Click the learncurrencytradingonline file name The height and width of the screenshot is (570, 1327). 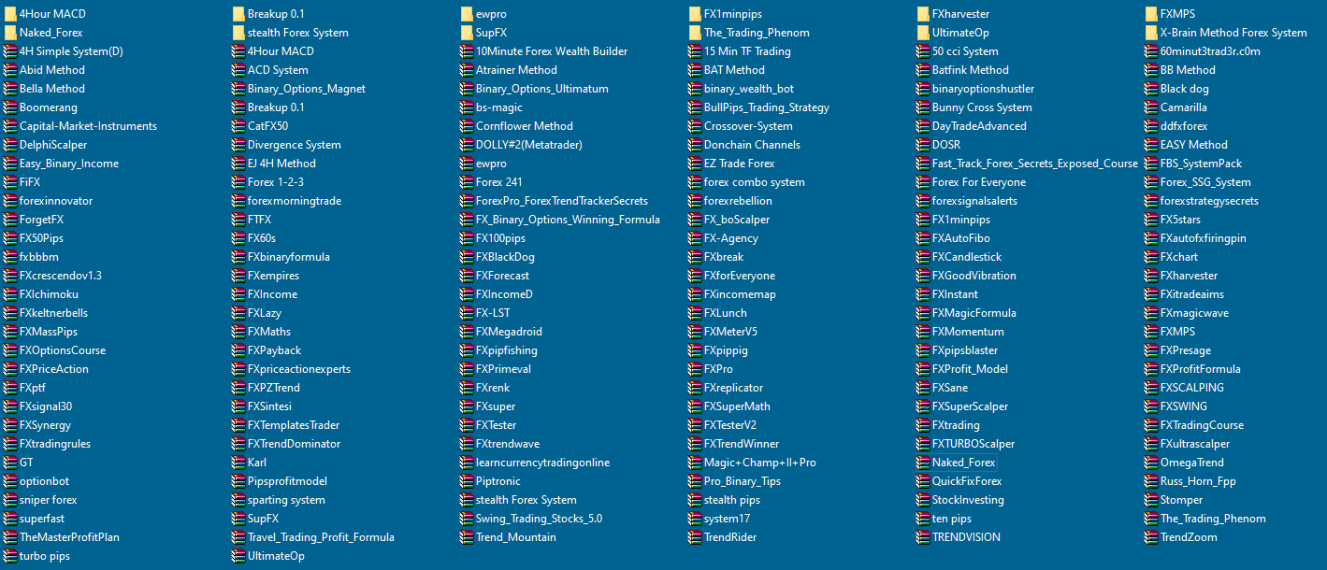click(x=542, y=463)
